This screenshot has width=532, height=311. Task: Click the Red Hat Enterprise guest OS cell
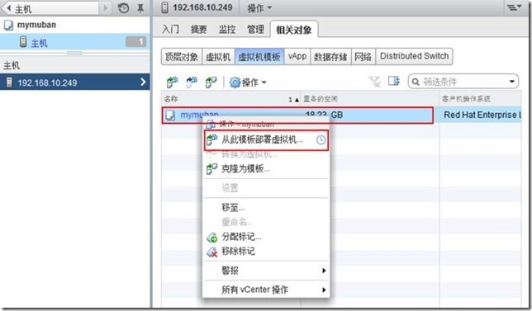[482, 115]
